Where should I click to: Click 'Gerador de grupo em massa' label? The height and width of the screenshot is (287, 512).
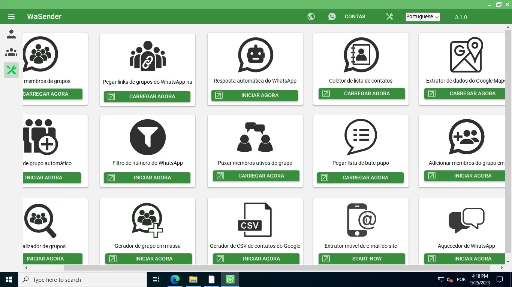tap(148, 246)
